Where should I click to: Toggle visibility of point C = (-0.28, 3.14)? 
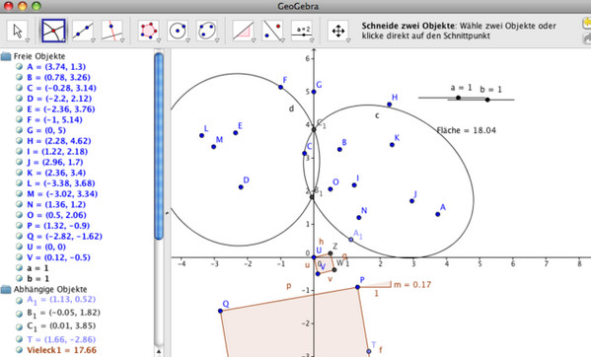19,88
